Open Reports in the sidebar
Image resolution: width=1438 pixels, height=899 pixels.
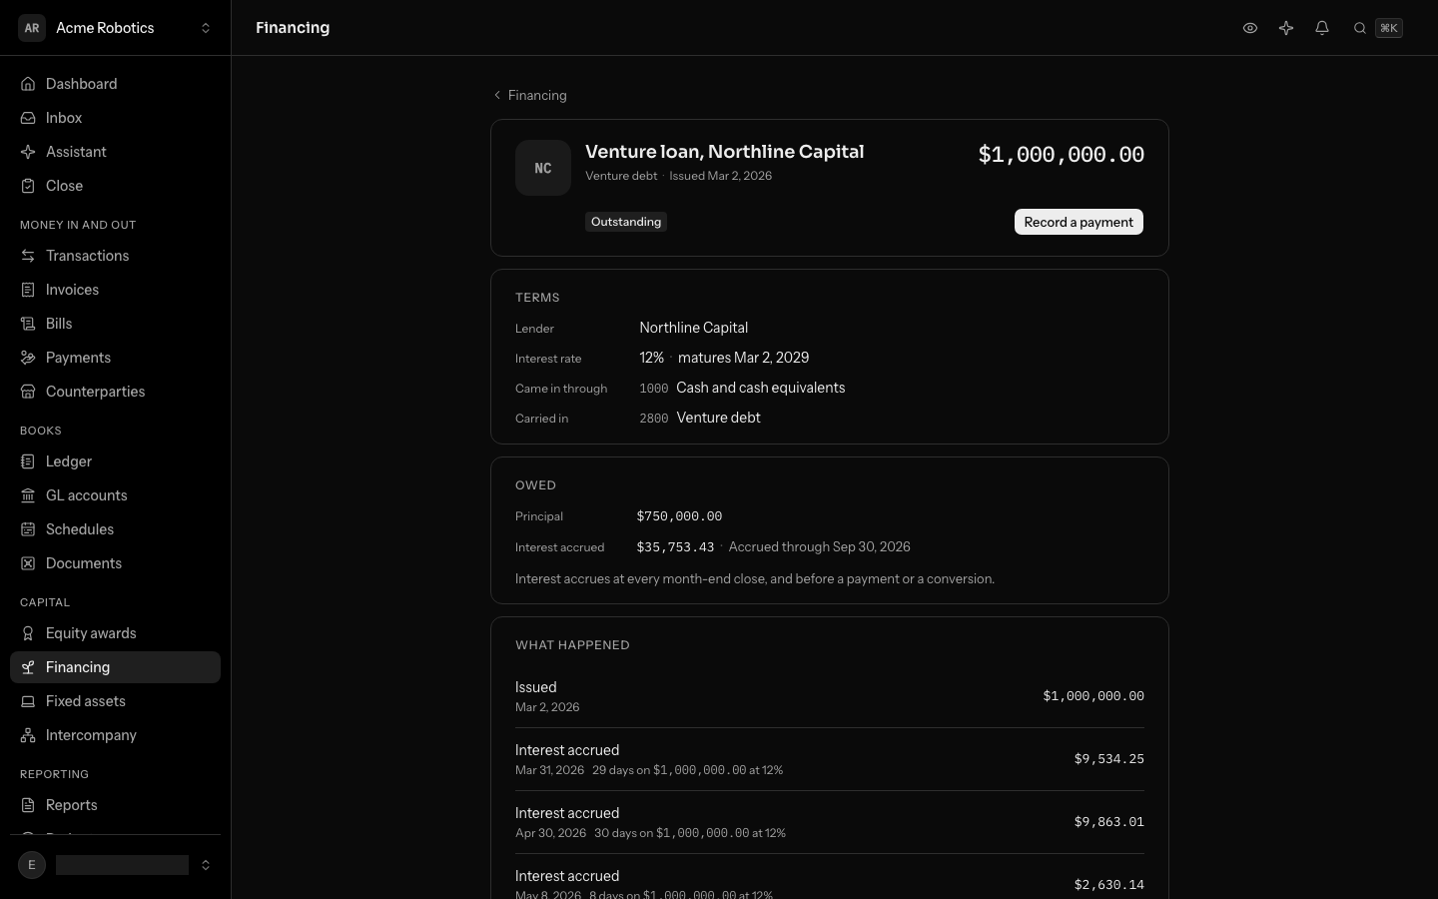click(115, 805)
